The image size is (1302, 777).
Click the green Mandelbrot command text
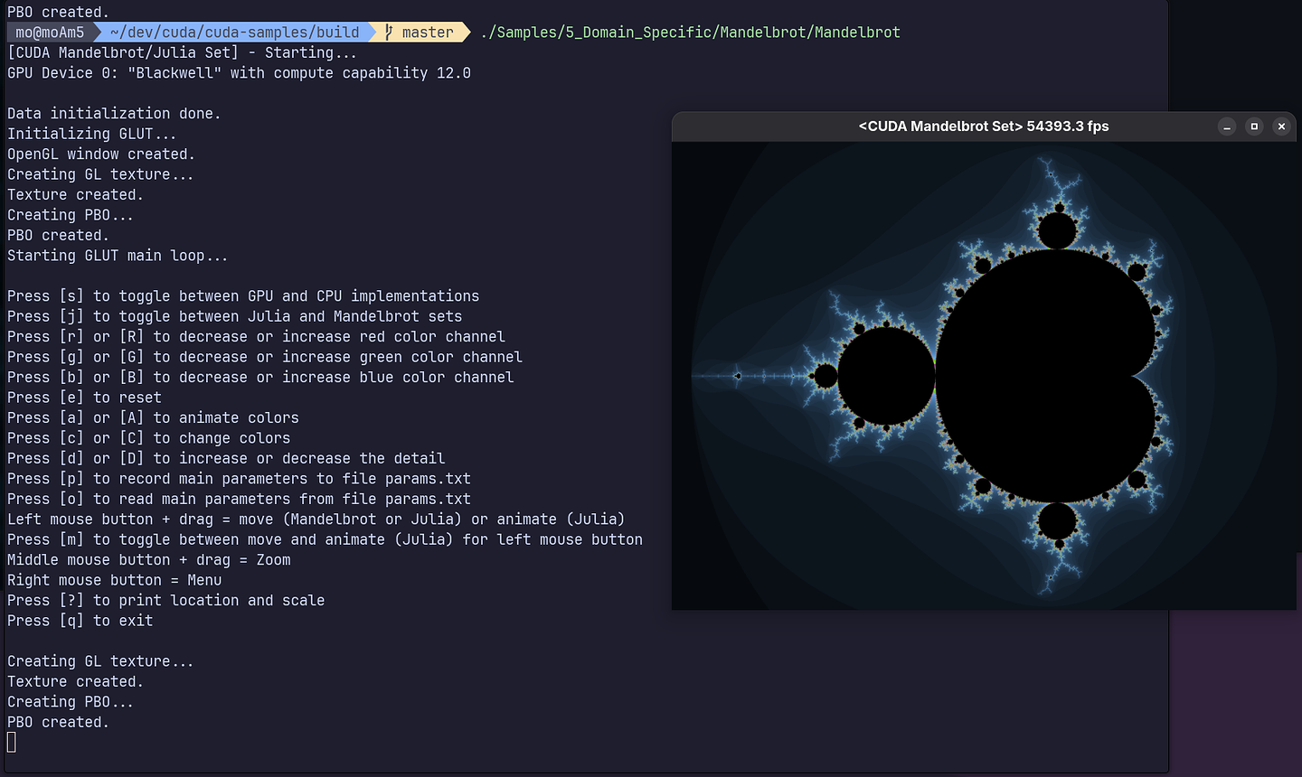pos(687,32)
